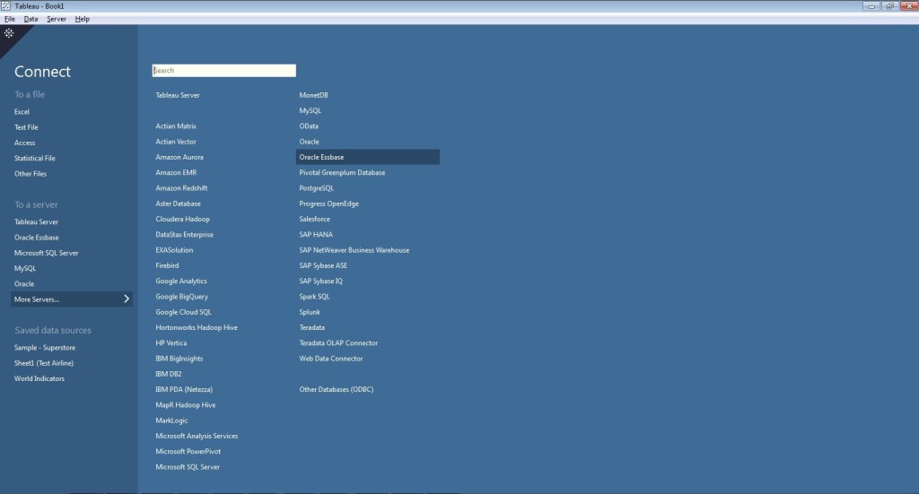Select MarkLogic connector
919x494 pixels.
[171, 420]
